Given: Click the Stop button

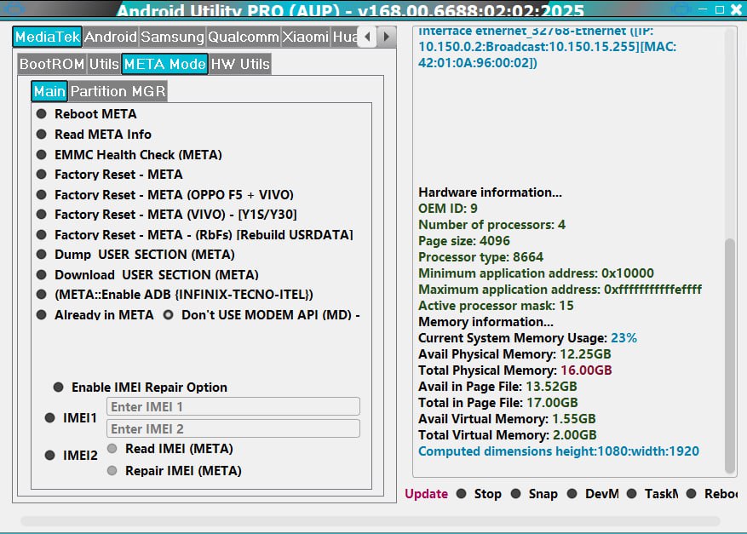Looking at the screenshot, I should 479,494.
